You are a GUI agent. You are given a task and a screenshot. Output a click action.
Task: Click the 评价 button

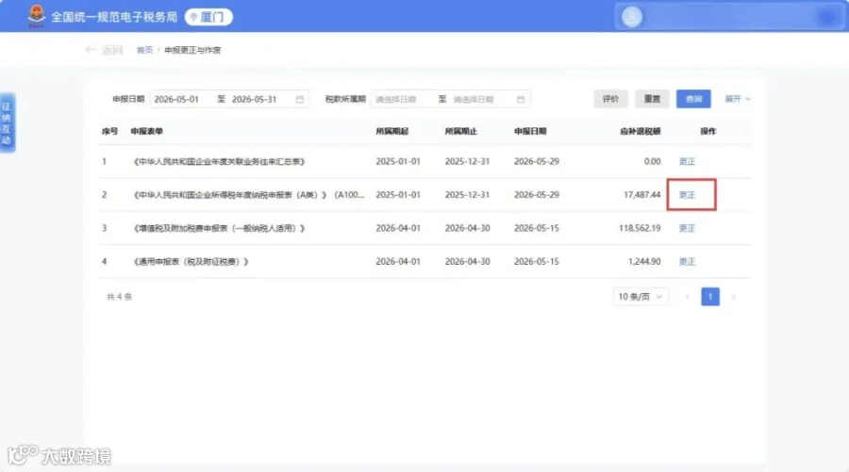(610, 99)
